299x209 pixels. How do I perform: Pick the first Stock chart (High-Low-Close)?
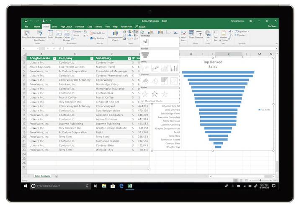coord(145,68)
